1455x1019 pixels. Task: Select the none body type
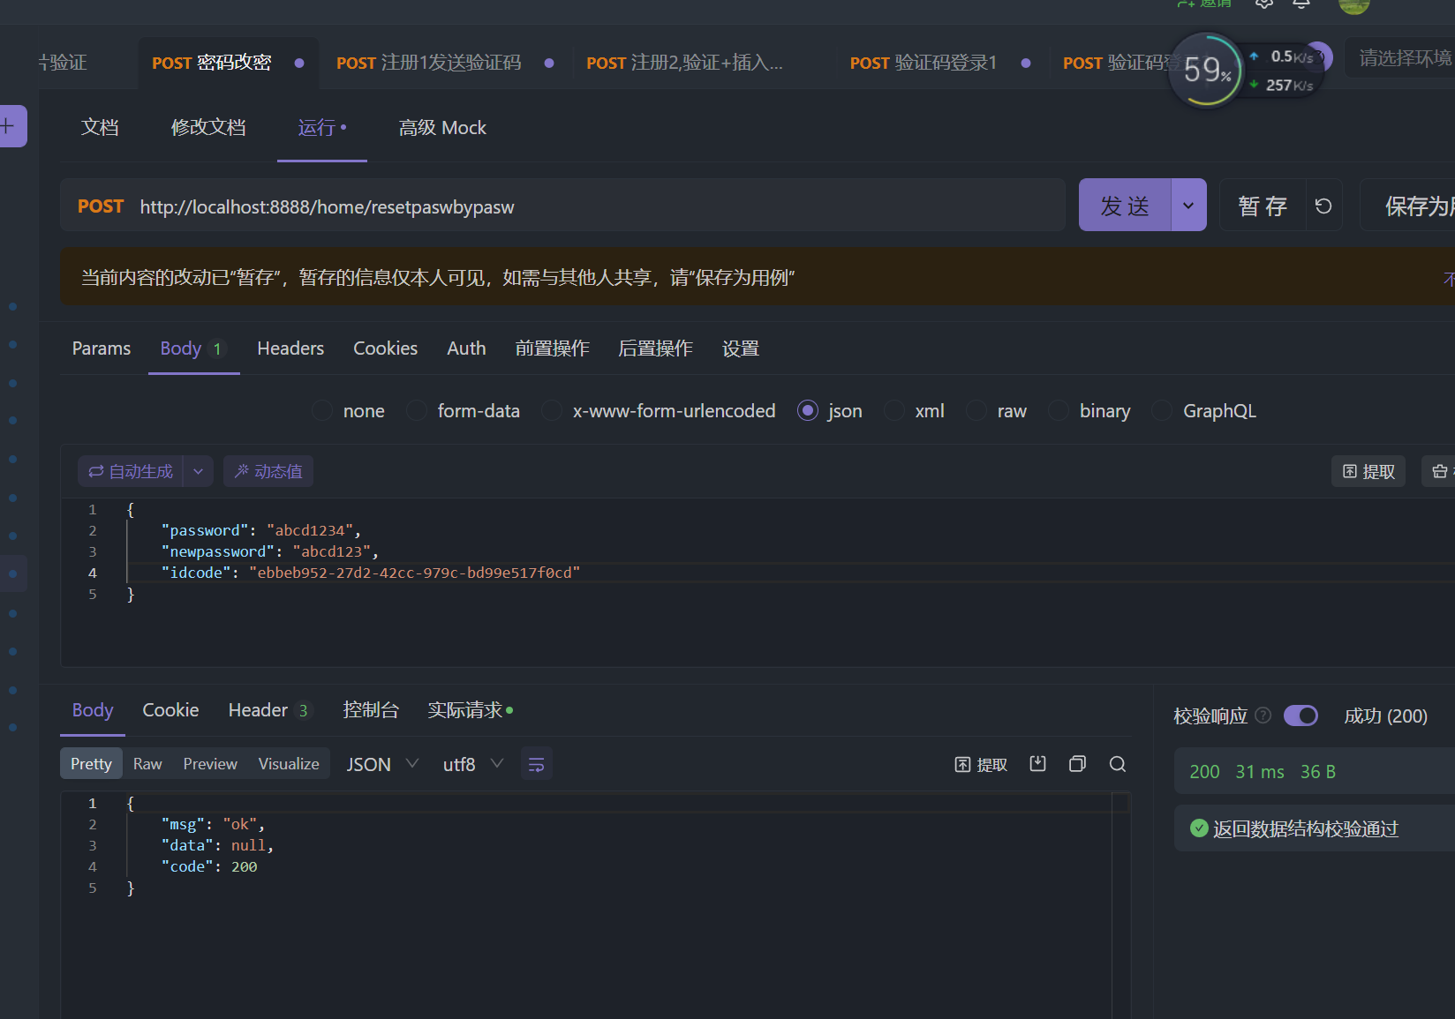350,411
